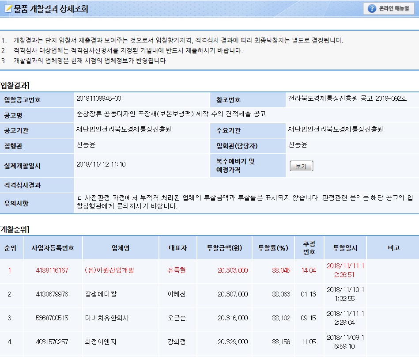
Task: Select business number 4188116167
Action: tap(52, 270)
